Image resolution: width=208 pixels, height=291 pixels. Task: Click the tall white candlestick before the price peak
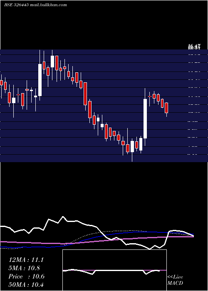click(40, 80)
